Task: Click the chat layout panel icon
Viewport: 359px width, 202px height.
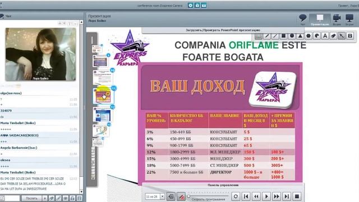Action: 80,198
